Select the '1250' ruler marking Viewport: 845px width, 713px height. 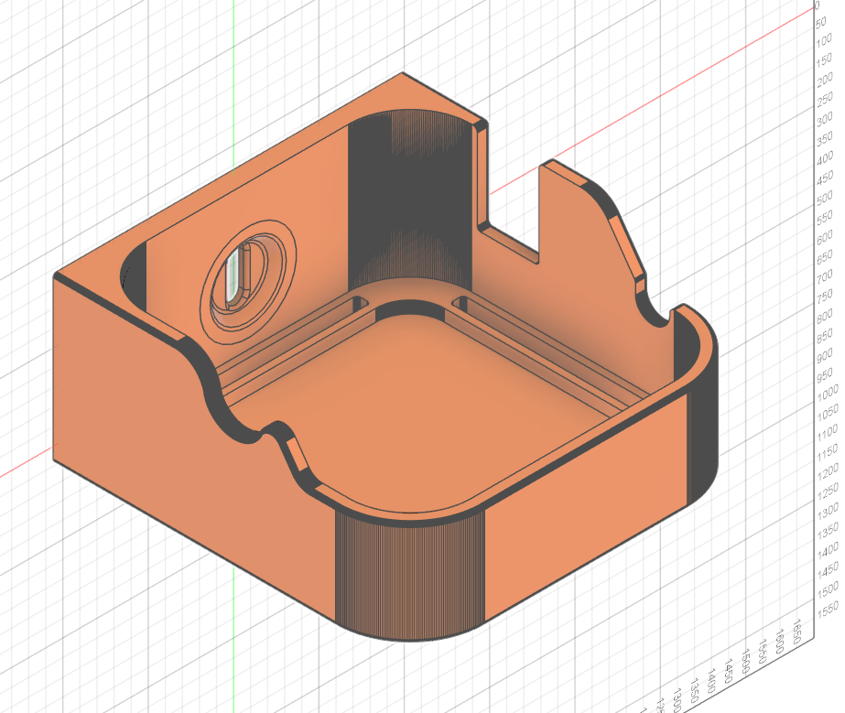click(828, 492)
